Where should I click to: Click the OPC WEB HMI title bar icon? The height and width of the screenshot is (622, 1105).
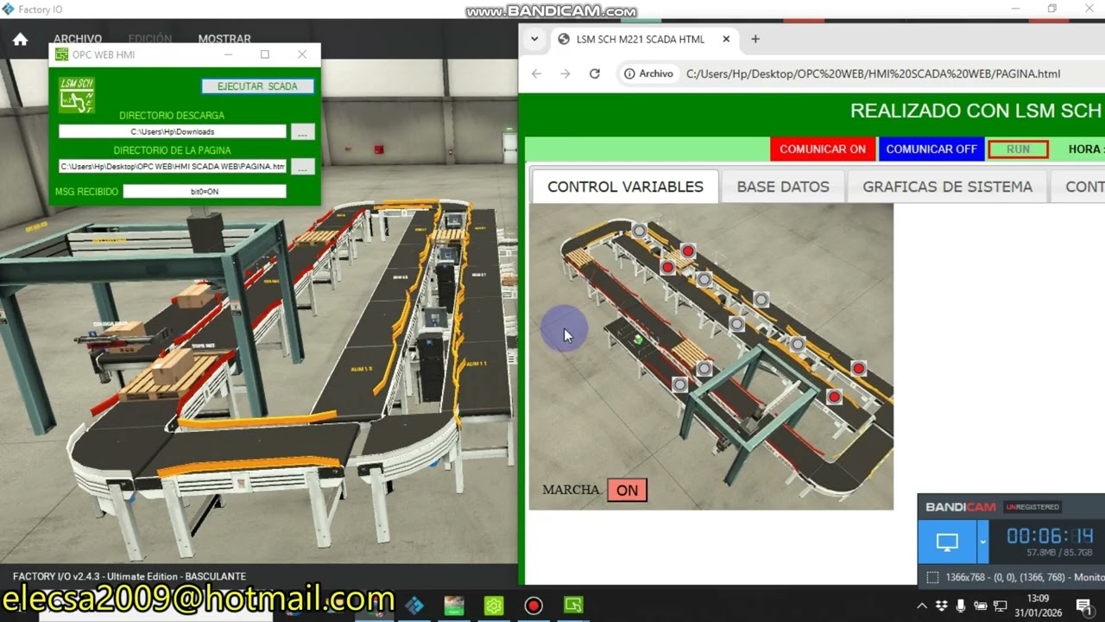pyautogui.click(x=61, y=54)
